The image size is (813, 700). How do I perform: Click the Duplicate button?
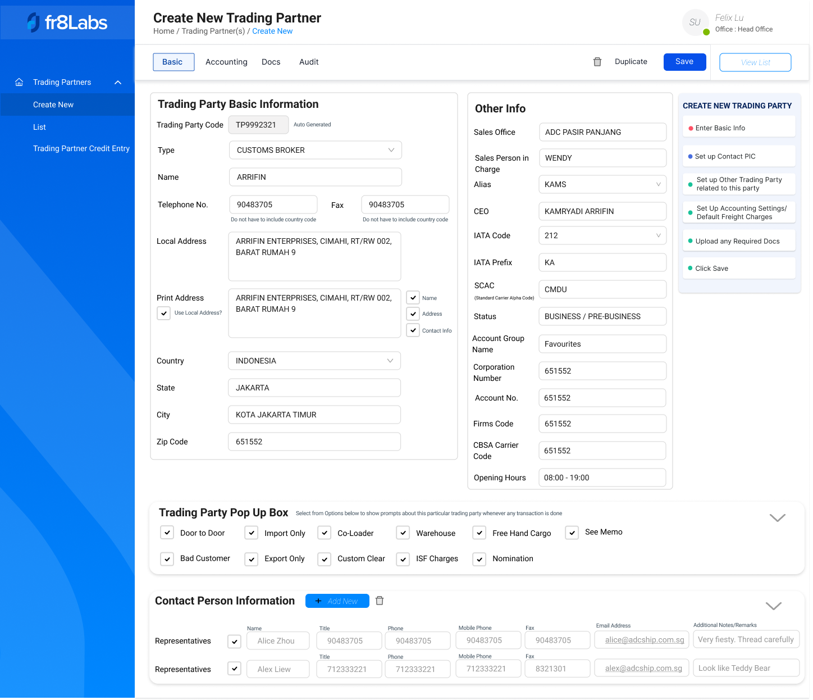click(631, 62)
